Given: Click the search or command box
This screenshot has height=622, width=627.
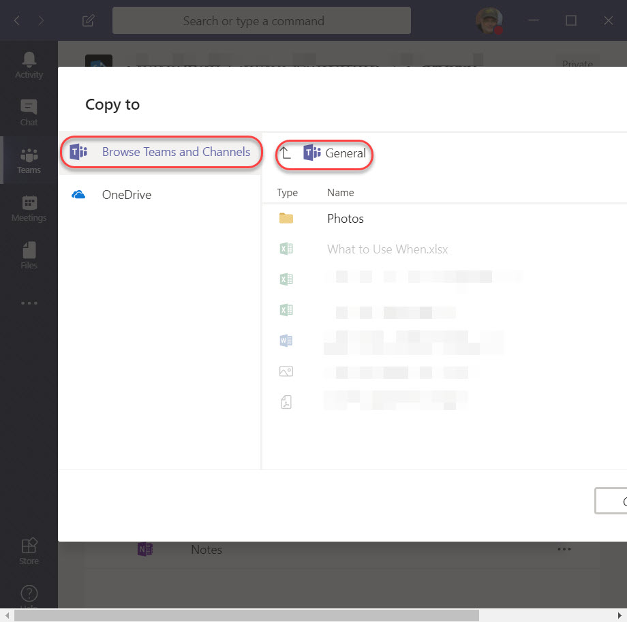Looking at the screenshot, I should click(x=261, y=20).
